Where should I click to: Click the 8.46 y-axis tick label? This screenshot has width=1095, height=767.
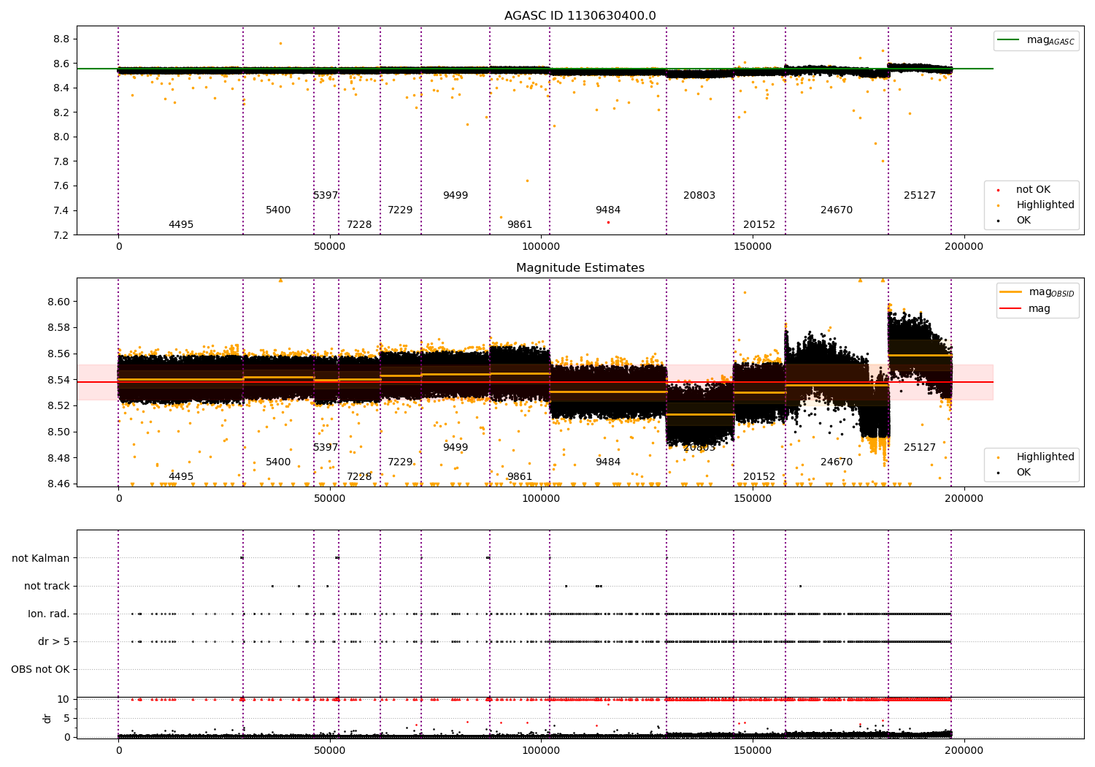pos(59,484)
